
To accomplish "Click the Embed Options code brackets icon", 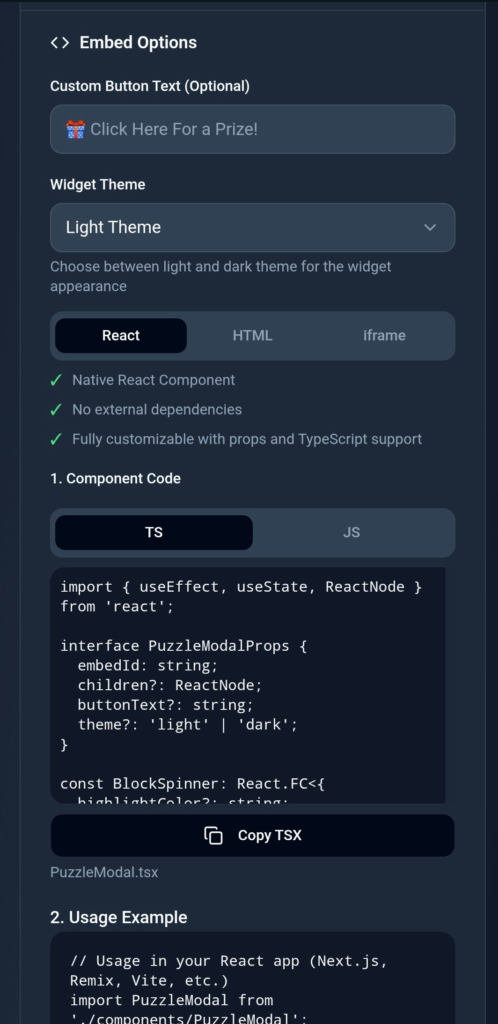I will click(x=60, y=43).
